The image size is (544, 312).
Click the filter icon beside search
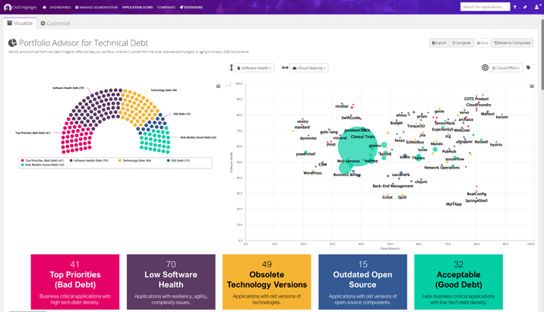(515, 7)
